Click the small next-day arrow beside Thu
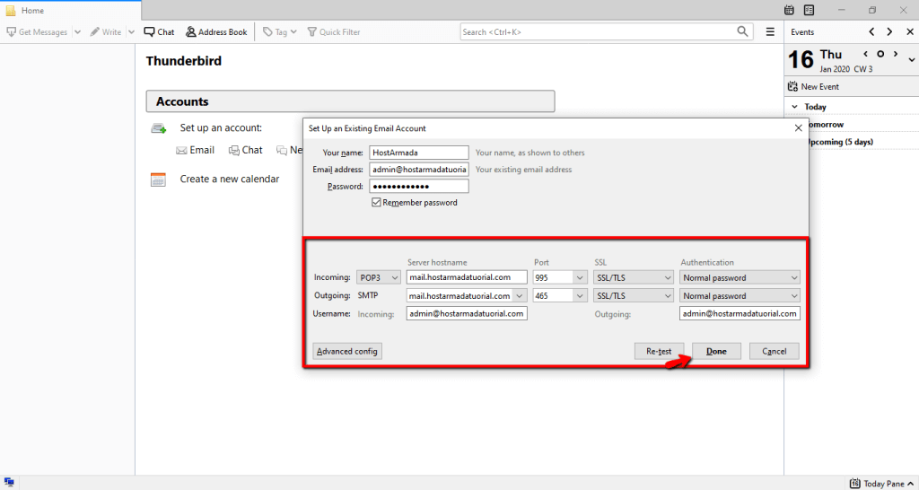This screenshot has height=490, width=919. point(896,54)
